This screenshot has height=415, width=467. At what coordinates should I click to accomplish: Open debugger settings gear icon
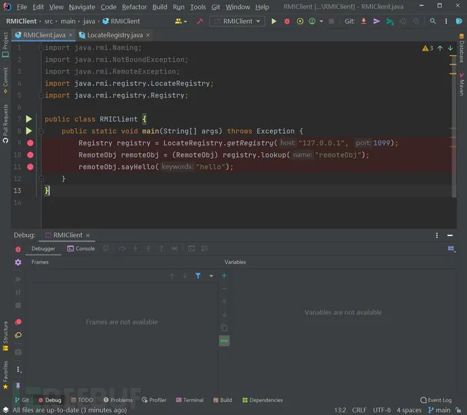[18, 262]
